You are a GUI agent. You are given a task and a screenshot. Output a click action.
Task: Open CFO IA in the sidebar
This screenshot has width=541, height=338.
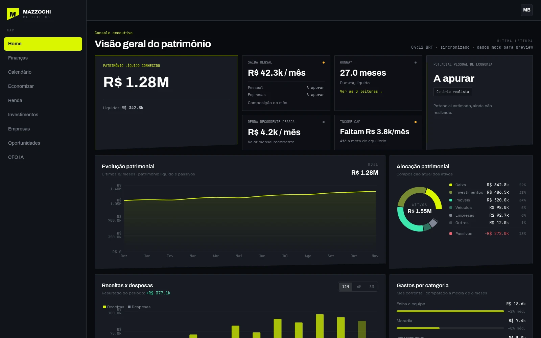(x=43, y=158)
